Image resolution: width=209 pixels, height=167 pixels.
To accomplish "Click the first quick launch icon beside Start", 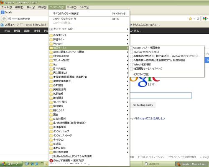I will coord(27,164).
